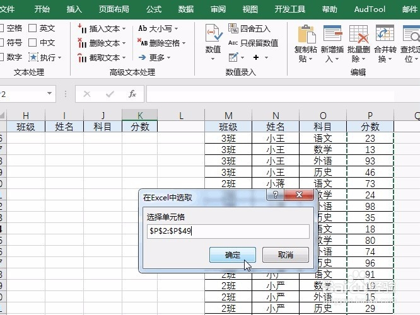Screen dimensions: 420x315
Task: Click the 大小写 case conversion icon
Action: click(x=143, y=28)
